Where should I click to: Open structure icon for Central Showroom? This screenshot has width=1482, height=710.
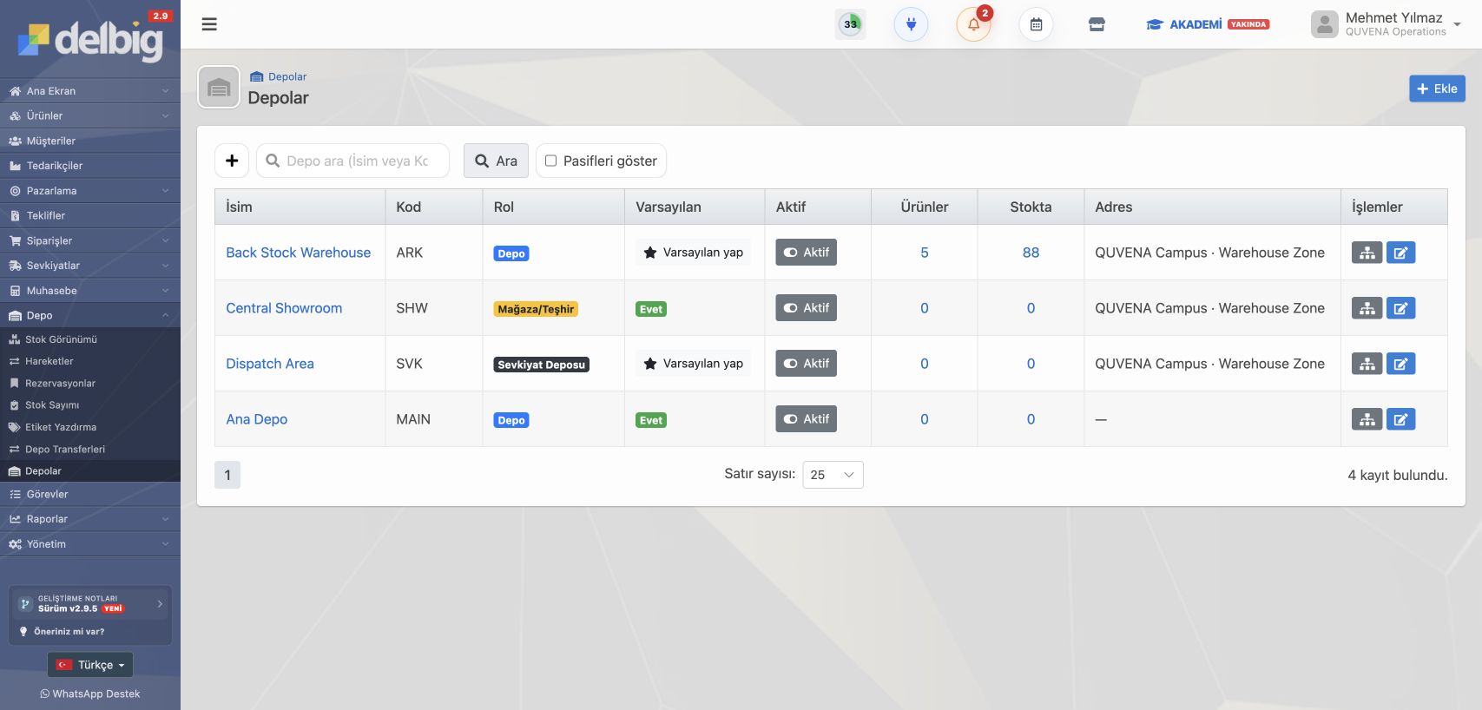pos(1367,308)
